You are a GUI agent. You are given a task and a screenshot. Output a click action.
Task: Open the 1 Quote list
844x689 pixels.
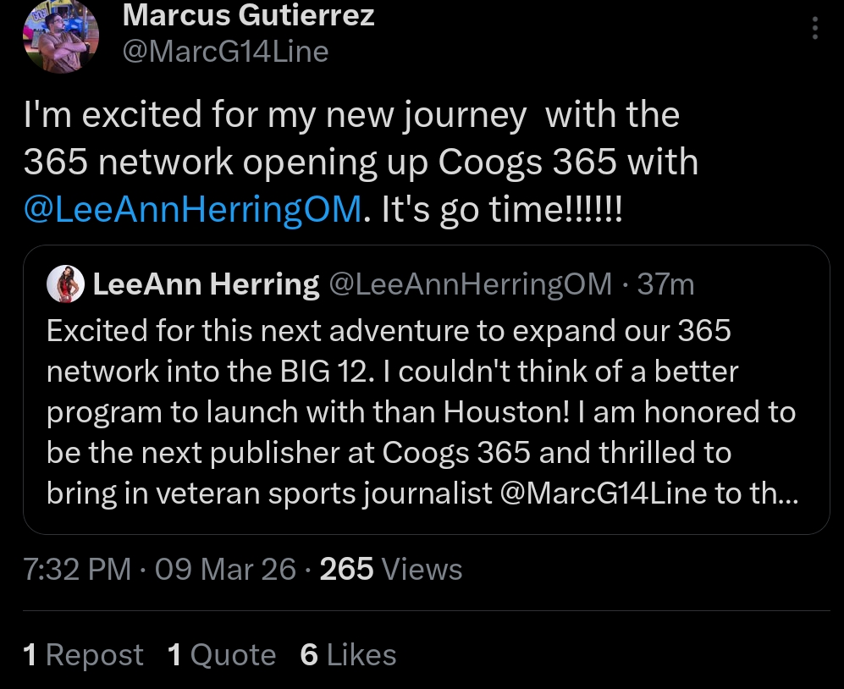(x=222, y=654)
